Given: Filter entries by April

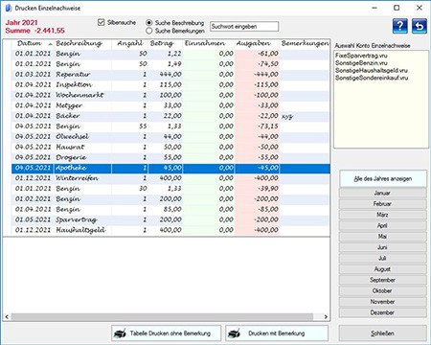Looking at the screenshot, I should (x=383, y=225).
